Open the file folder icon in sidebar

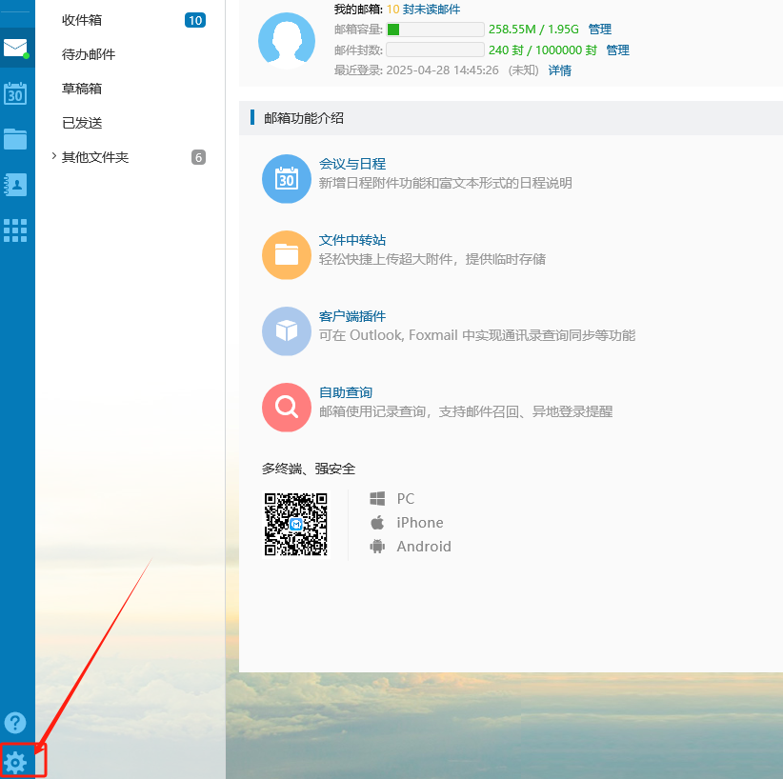[x=15, y=139]
